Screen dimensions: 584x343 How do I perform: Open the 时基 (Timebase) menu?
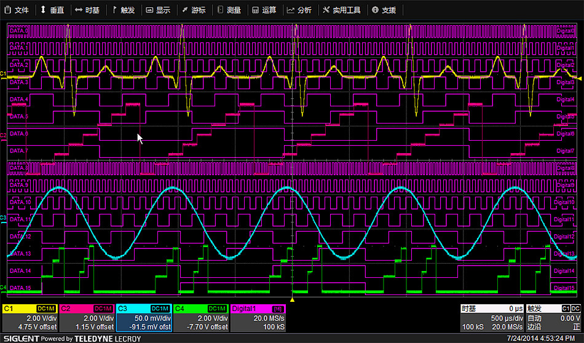point(87,10)
